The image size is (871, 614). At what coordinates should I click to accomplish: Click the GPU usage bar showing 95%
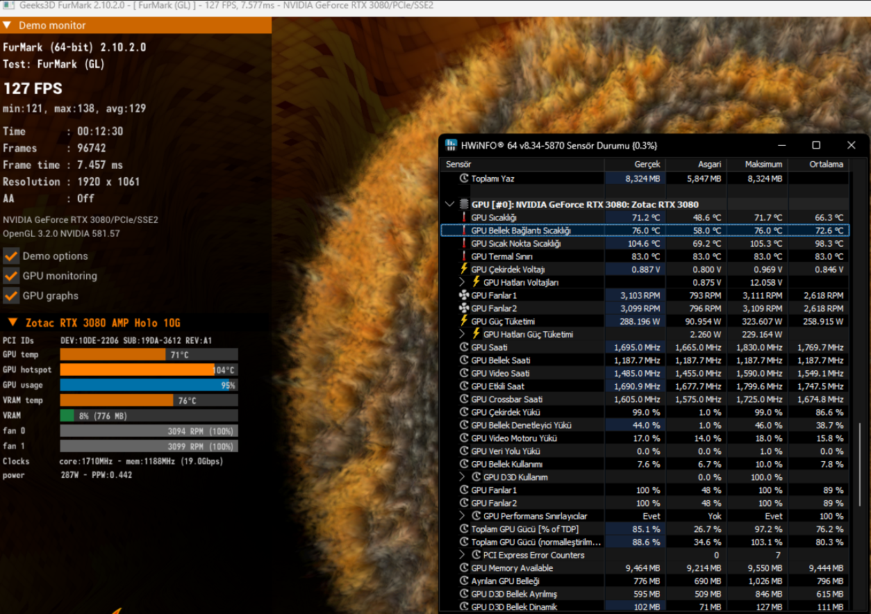tap(149, 385)
